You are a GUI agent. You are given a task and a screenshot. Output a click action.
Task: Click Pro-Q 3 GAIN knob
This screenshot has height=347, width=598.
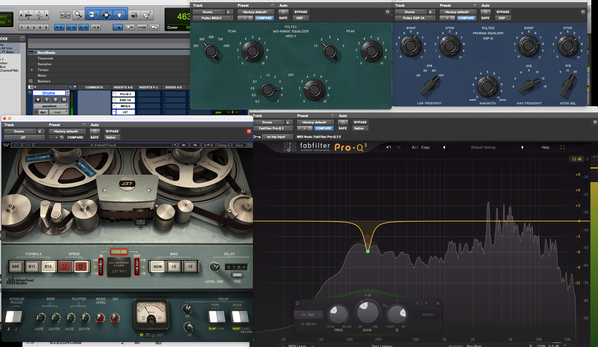coord(368,312)
